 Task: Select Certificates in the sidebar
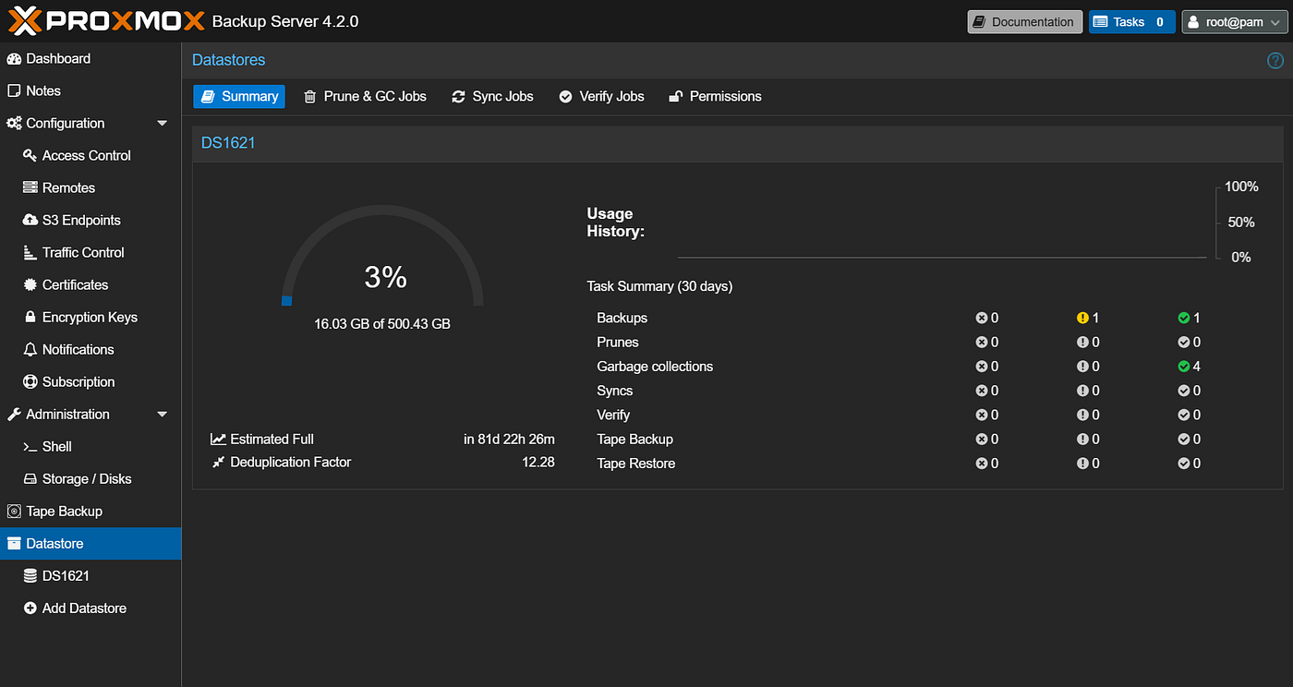(91, 285)
